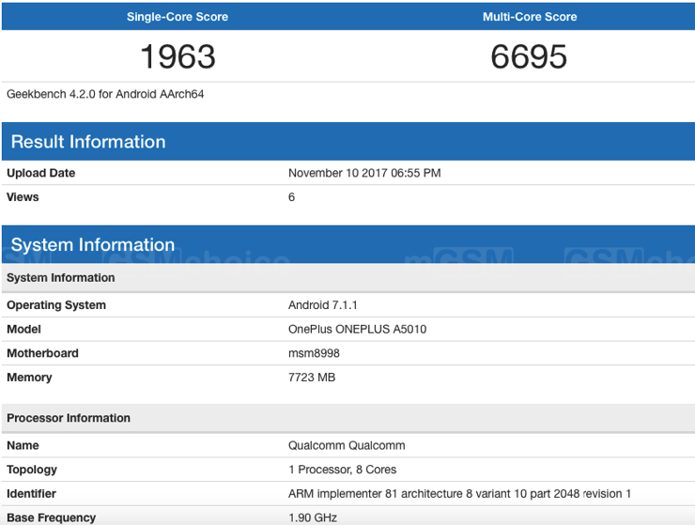The width and height of the screenshot is (695, 525).
Task: Select the single-core score value 1963
Action: tap(178, 56)
